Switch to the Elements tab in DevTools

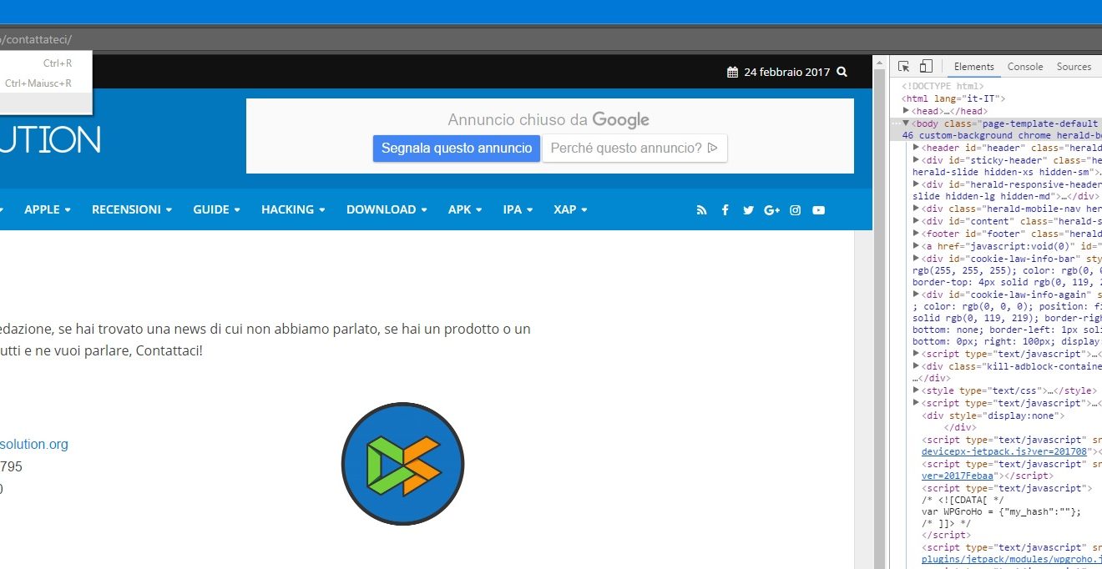pyautogui.click(x=974, y=67)
